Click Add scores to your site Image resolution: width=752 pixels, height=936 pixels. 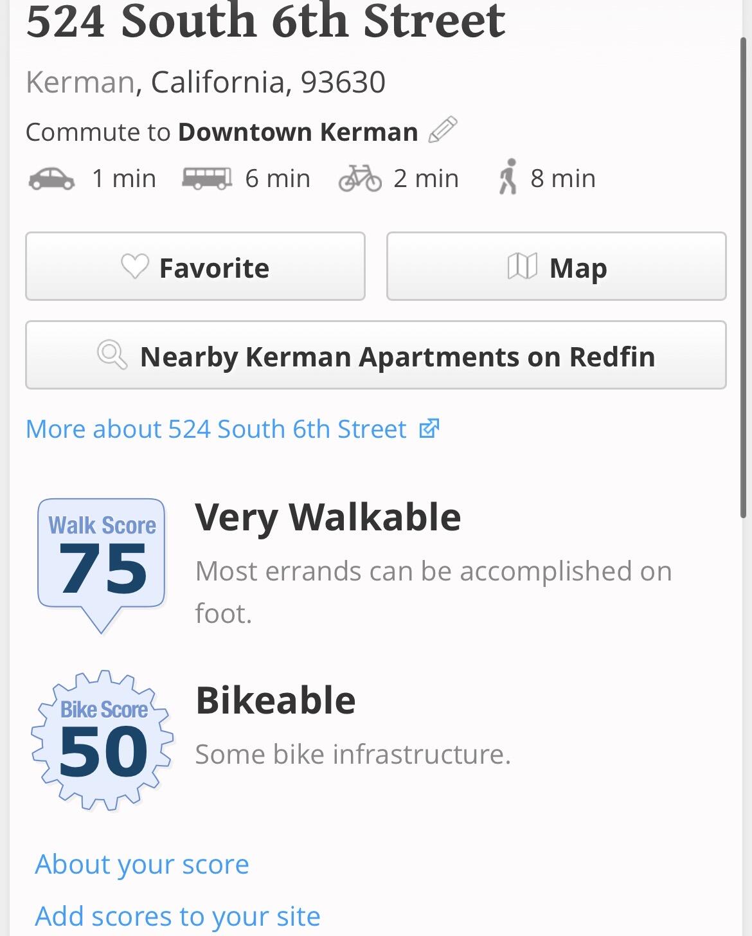[177, 916]
